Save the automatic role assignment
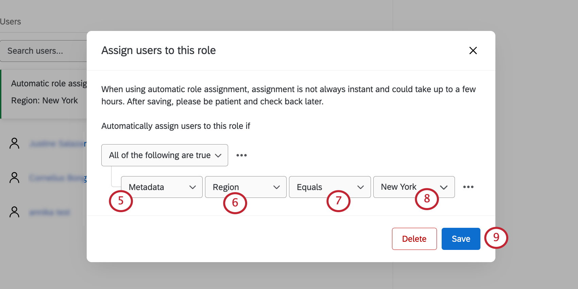The image size is (578, 289). (x=461, y=239)
